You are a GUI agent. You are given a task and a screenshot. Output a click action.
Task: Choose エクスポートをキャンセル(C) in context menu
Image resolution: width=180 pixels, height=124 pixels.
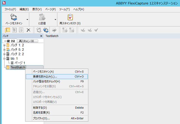[x=57, y=97]
